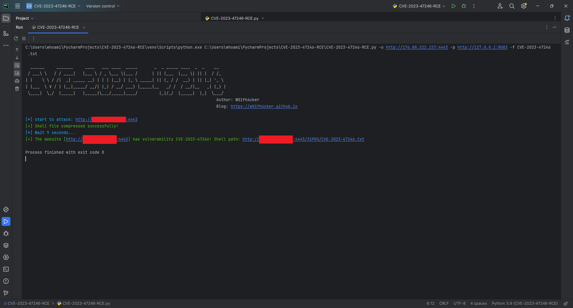This screenshot has width=573, height=308.
Task: Show more tool windows ellipsis
Action: [x=6, y=45]
